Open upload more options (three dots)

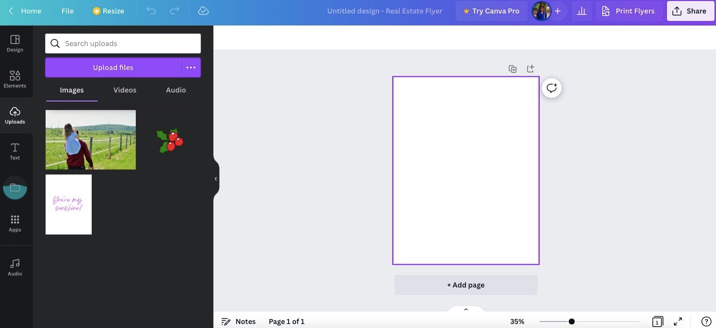coord(191,67)
